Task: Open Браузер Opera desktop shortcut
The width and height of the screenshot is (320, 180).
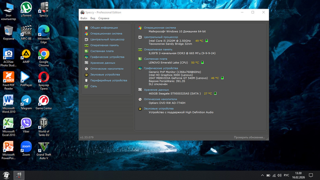Action: [44, 81]
